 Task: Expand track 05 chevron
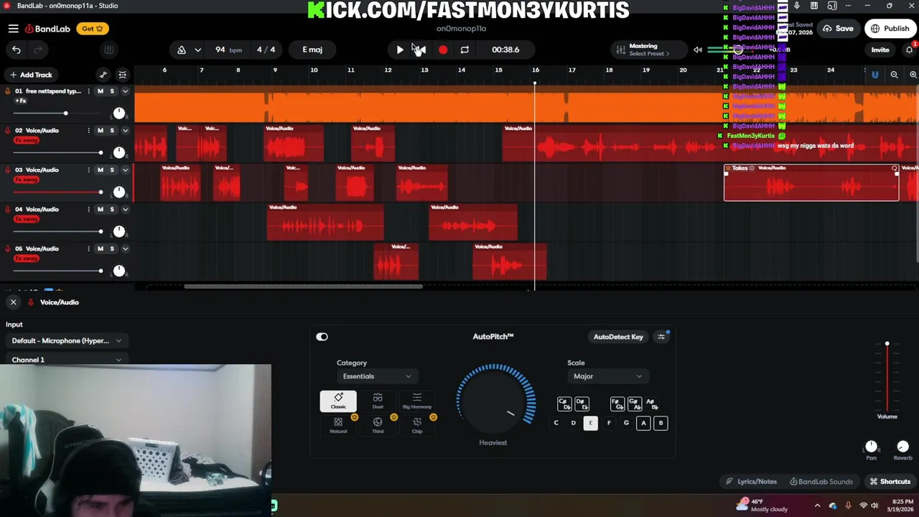pos(125,249)
